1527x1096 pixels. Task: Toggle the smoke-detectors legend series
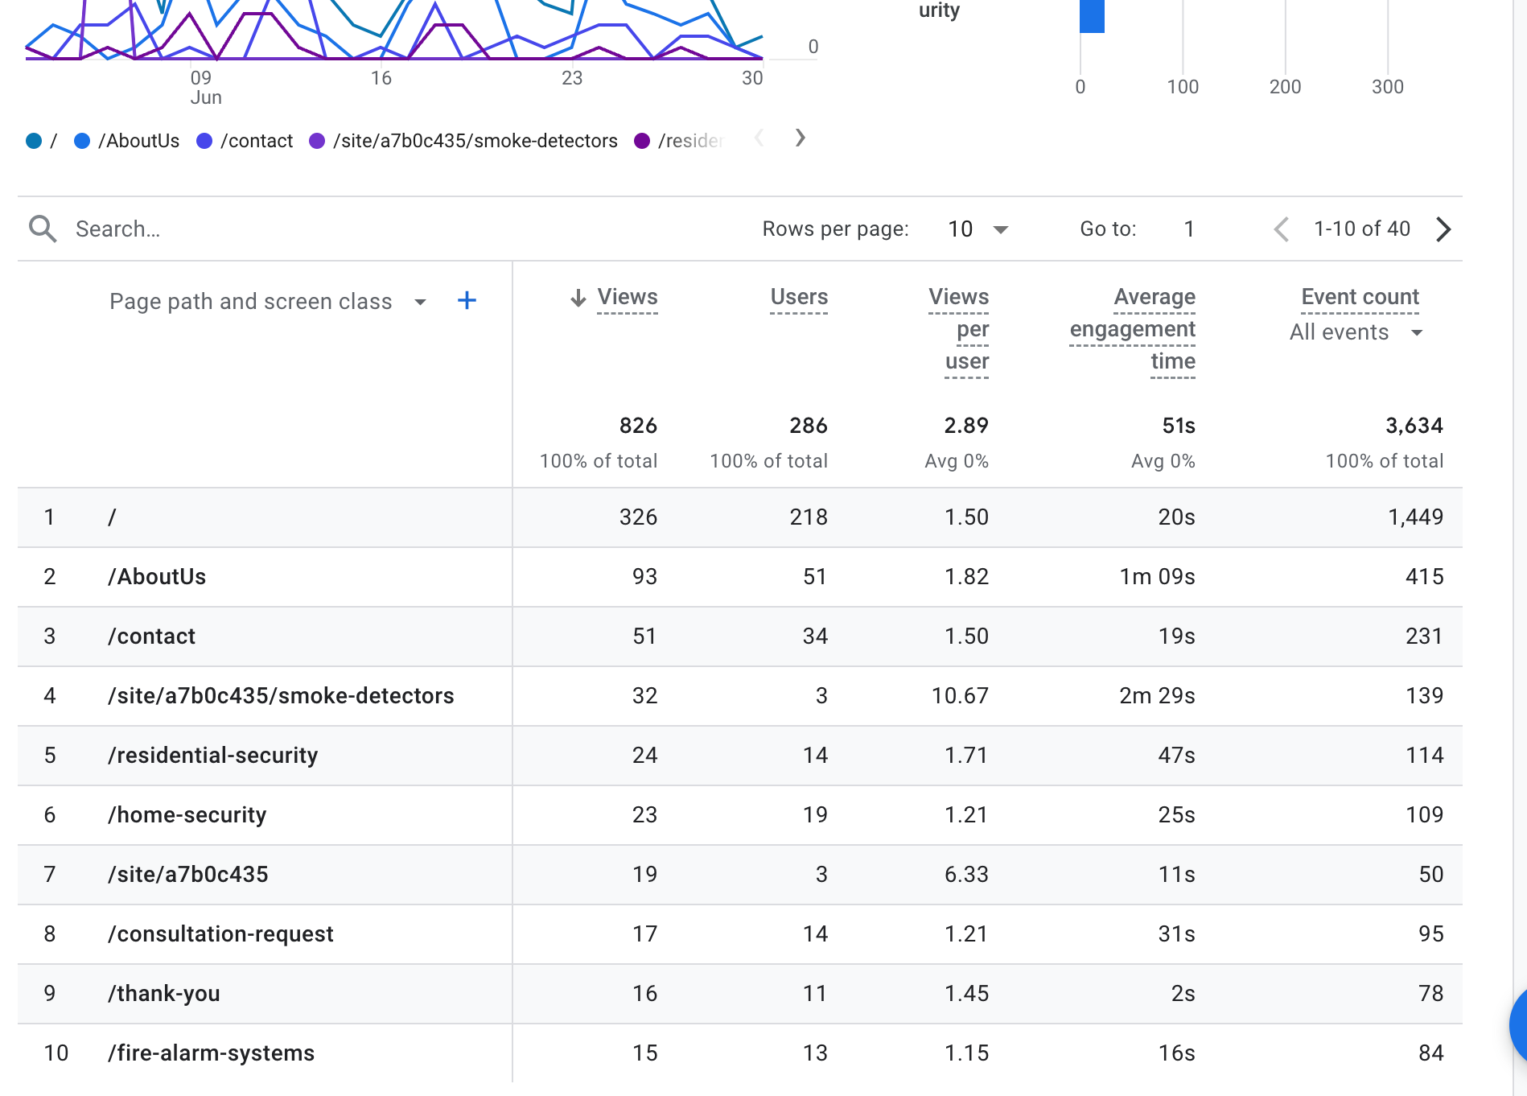pyautogui.click(x=464, y=141)
